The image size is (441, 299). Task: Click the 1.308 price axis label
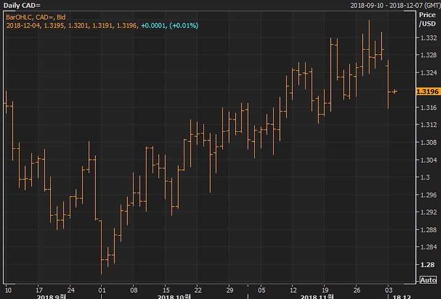point(429,142)
